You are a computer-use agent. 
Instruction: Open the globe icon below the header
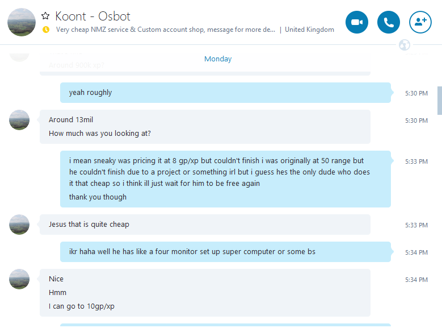[405, 45]
